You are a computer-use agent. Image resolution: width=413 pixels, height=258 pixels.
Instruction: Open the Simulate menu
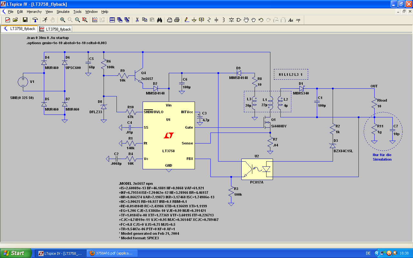point(63,12)
